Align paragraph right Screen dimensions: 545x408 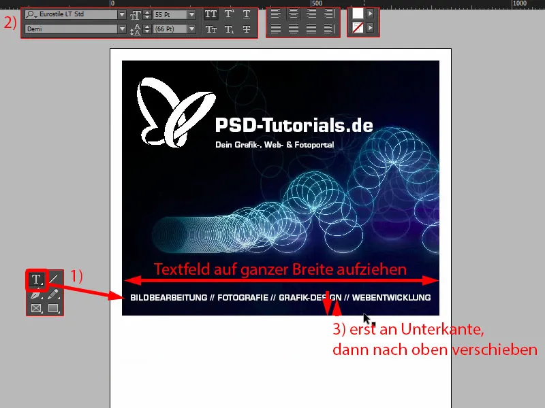coord(311,14)
